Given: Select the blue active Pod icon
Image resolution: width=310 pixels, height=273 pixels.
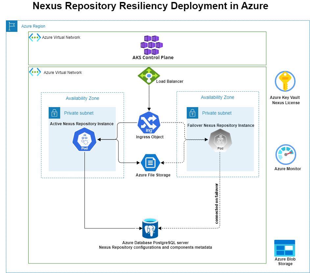Looking at the screenshot, I should [84, 140].
